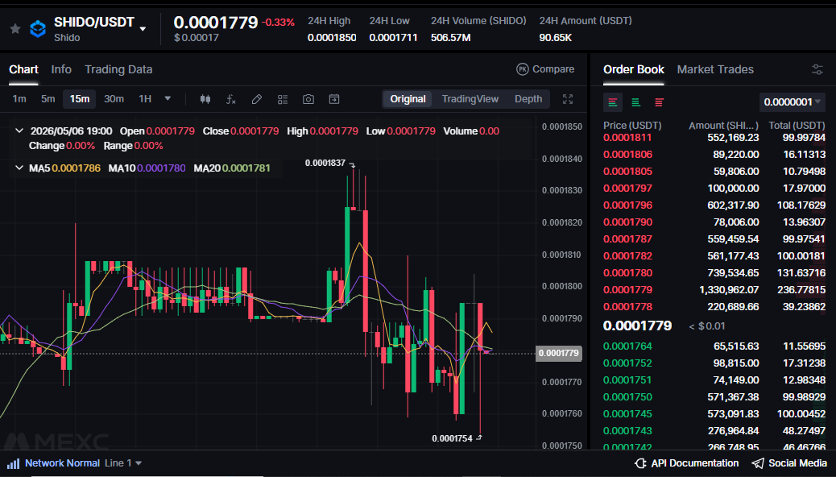Open the calendar date picker icon
Viewport: 836px width, 477px height.
pos(334,99)
